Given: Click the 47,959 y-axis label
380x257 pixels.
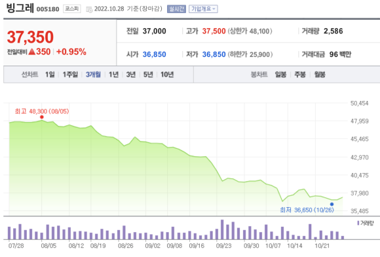Looking at the screenshot, I should (x=360, y=121).
